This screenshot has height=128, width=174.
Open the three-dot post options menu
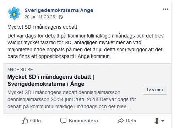pyautogui.click(x=165, y=9)
